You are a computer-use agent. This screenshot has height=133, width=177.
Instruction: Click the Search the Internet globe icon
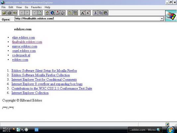52,13
